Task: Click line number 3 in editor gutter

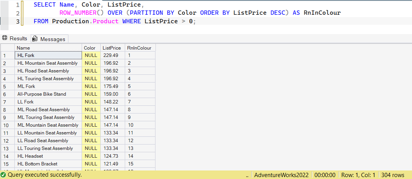Action: (x=17, y=21)
